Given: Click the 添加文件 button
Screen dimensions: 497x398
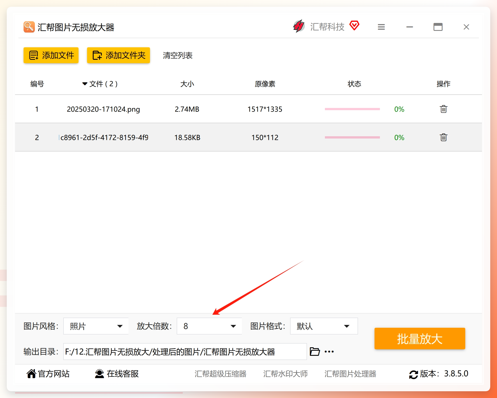Looking at the screenshot, I should (x=51, y=55).
